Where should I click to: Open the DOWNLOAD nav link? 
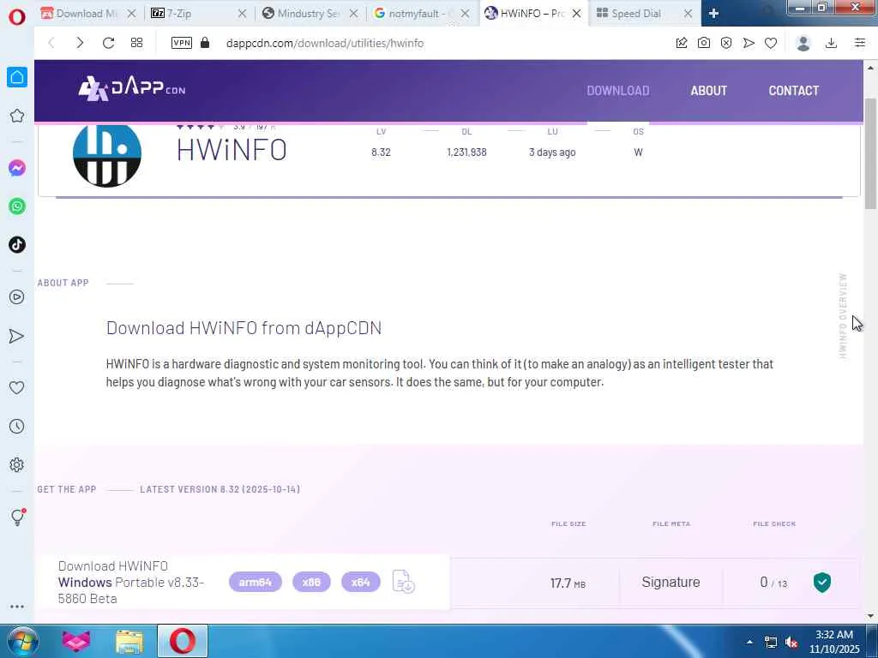click(618, 91)
